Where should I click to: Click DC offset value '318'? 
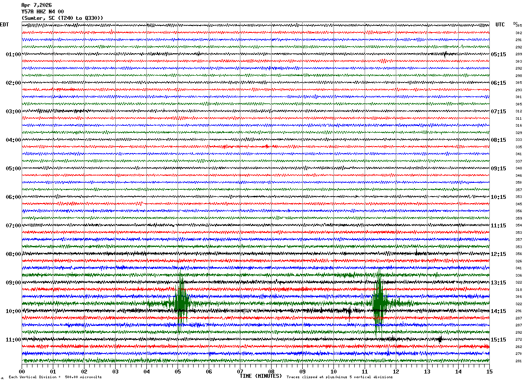point(518,290)
